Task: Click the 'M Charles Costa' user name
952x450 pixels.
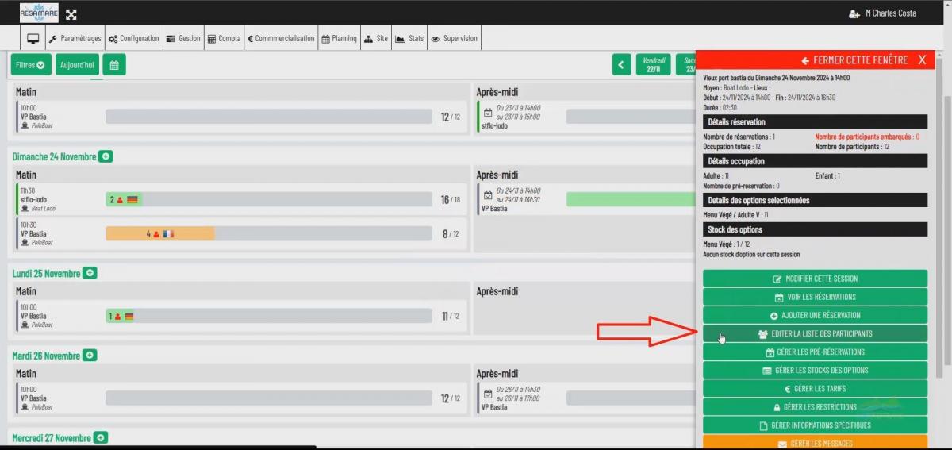Action: 890,13
